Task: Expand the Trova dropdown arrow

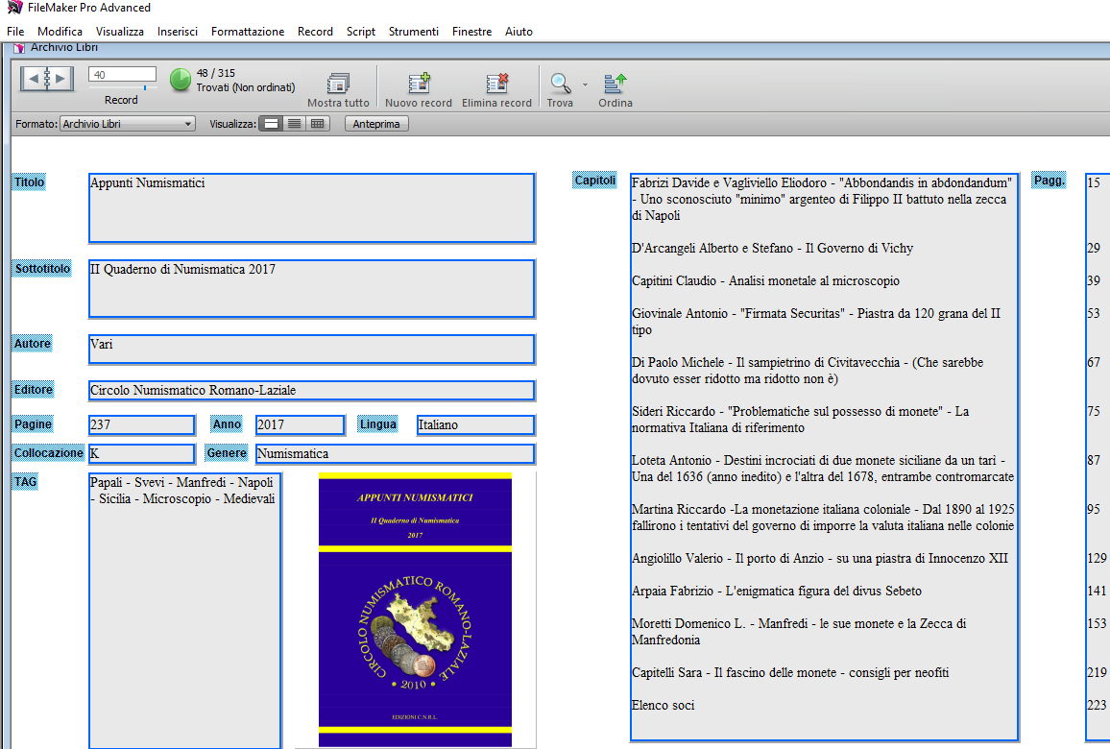Action: coord(585,85)
